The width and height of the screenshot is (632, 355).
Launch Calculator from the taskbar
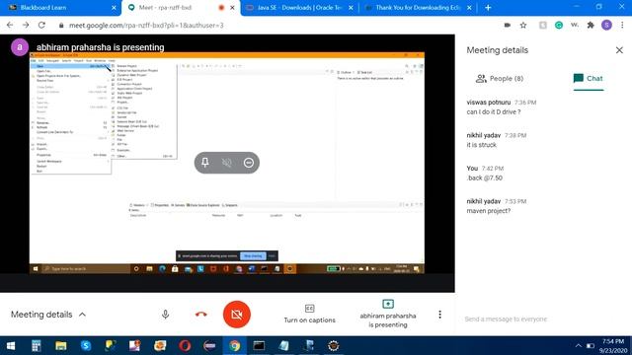36,346
